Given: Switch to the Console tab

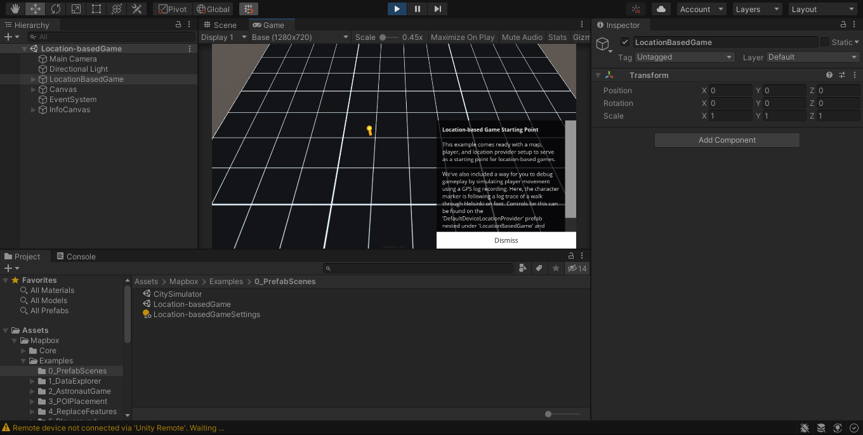Looking at the screenshot, I should [76, 256].
